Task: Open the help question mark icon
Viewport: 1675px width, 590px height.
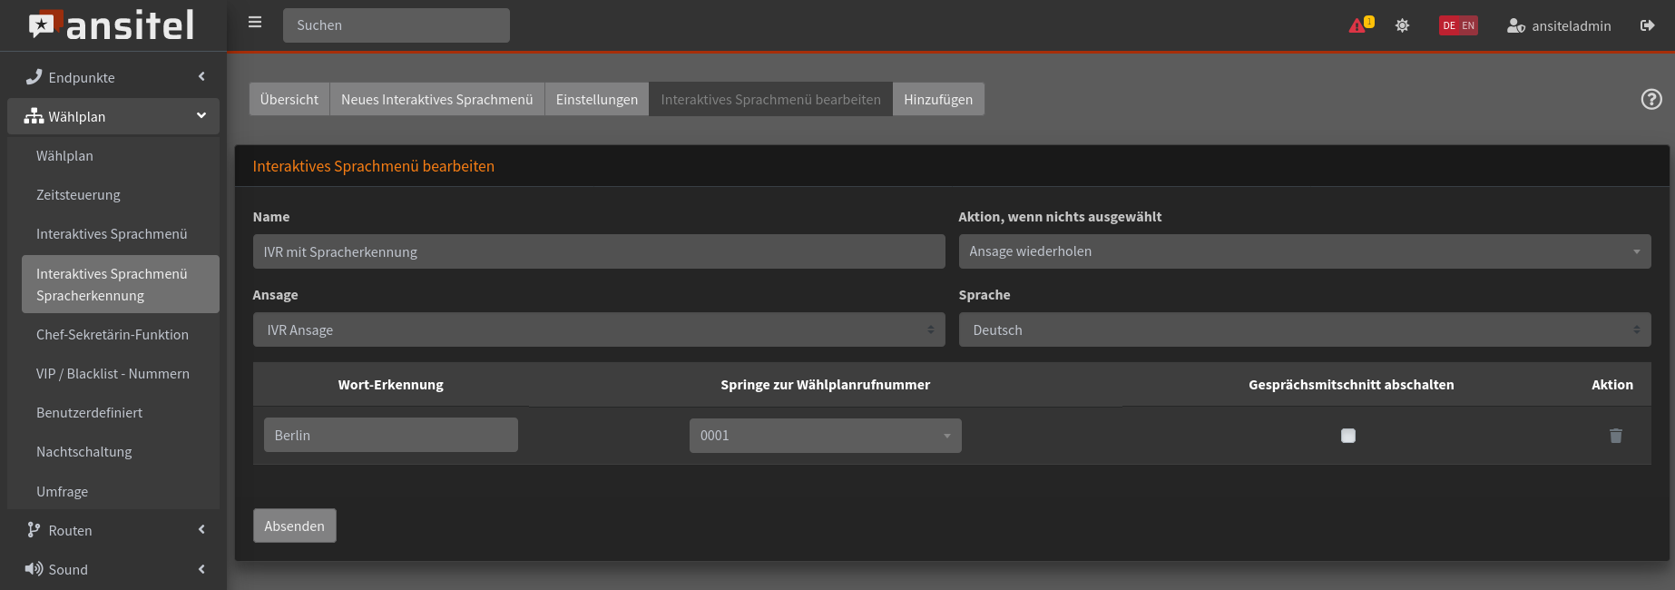Action: [x=1651, y=100]
